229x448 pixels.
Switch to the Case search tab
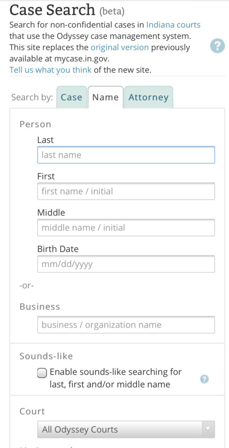point(72,97)
